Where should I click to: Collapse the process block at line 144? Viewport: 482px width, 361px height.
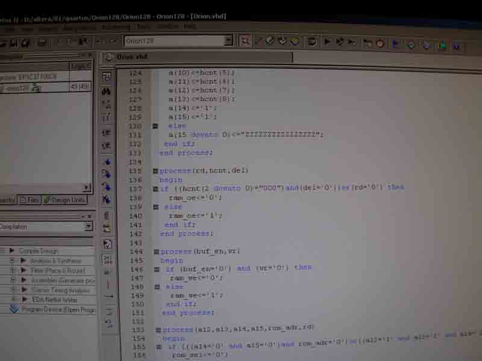(156, 251)
